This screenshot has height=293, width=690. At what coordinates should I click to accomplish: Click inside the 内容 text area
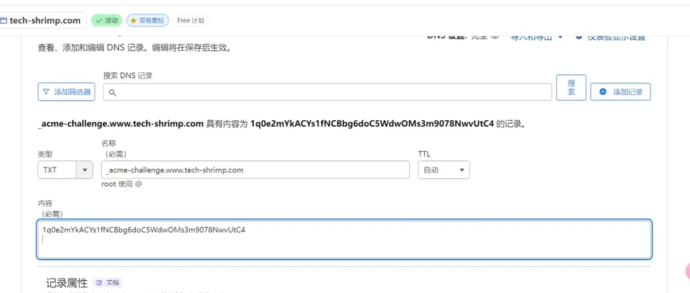tap(344, 239)
